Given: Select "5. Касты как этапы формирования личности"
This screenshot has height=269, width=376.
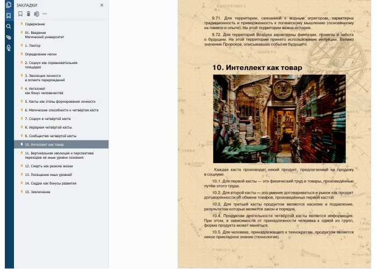Looking at the screenshot, I should [x=61, y=102].
